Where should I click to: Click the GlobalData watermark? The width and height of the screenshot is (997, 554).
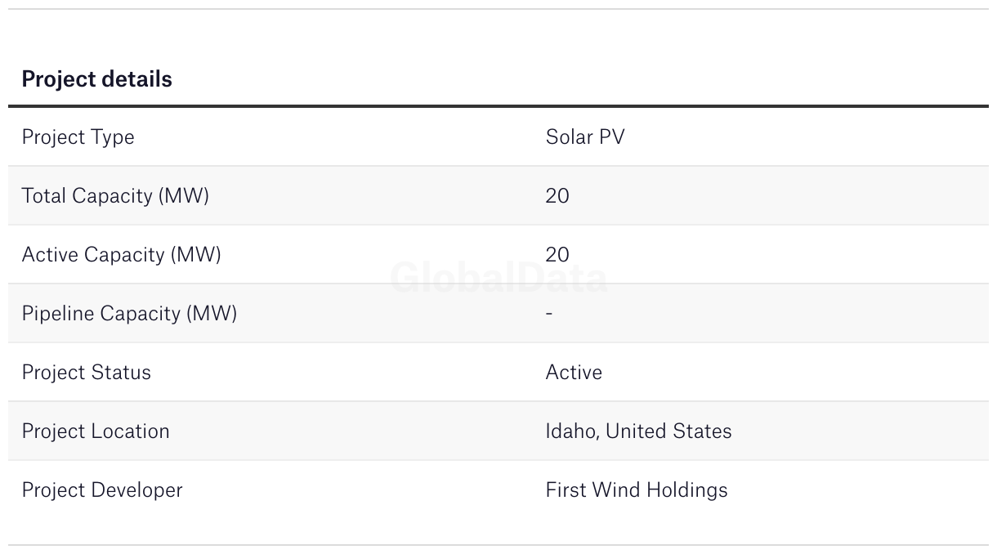click(x=499, y=279)
